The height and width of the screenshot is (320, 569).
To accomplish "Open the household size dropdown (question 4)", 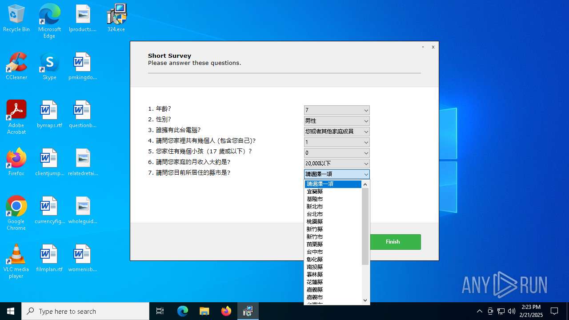I will pyautogui.click(x=337, y=142).
